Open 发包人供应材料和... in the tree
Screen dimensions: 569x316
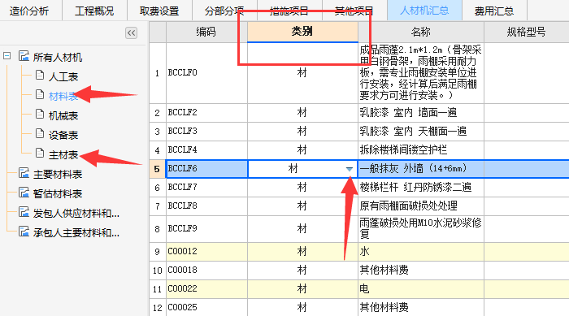[76, 214]
